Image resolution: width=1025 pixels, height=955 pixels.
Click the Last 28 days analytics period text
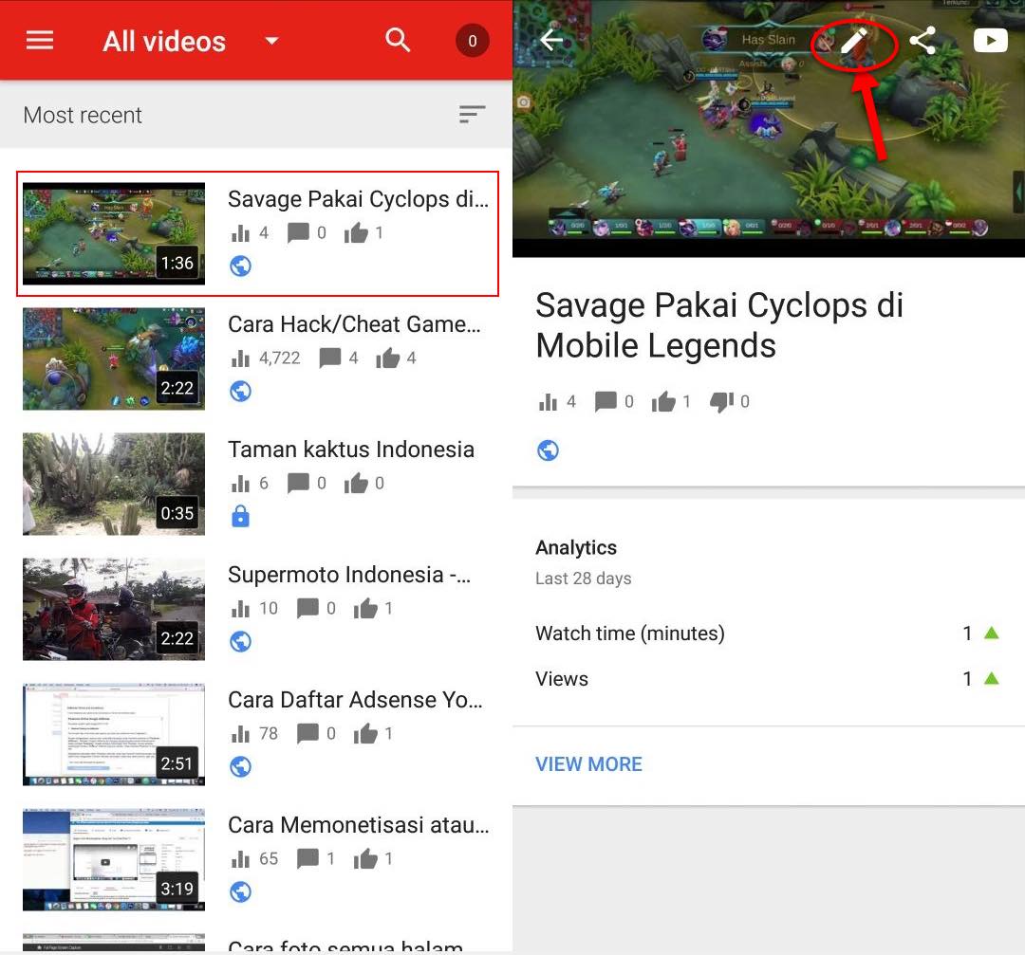click(x=583, y=579)
